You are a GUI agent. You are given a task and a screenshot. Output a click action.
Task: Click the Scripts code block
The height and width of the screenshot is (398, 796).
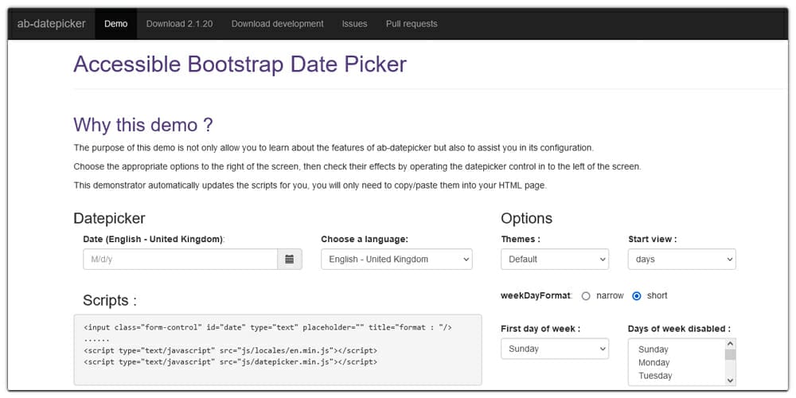pos(278,349)
